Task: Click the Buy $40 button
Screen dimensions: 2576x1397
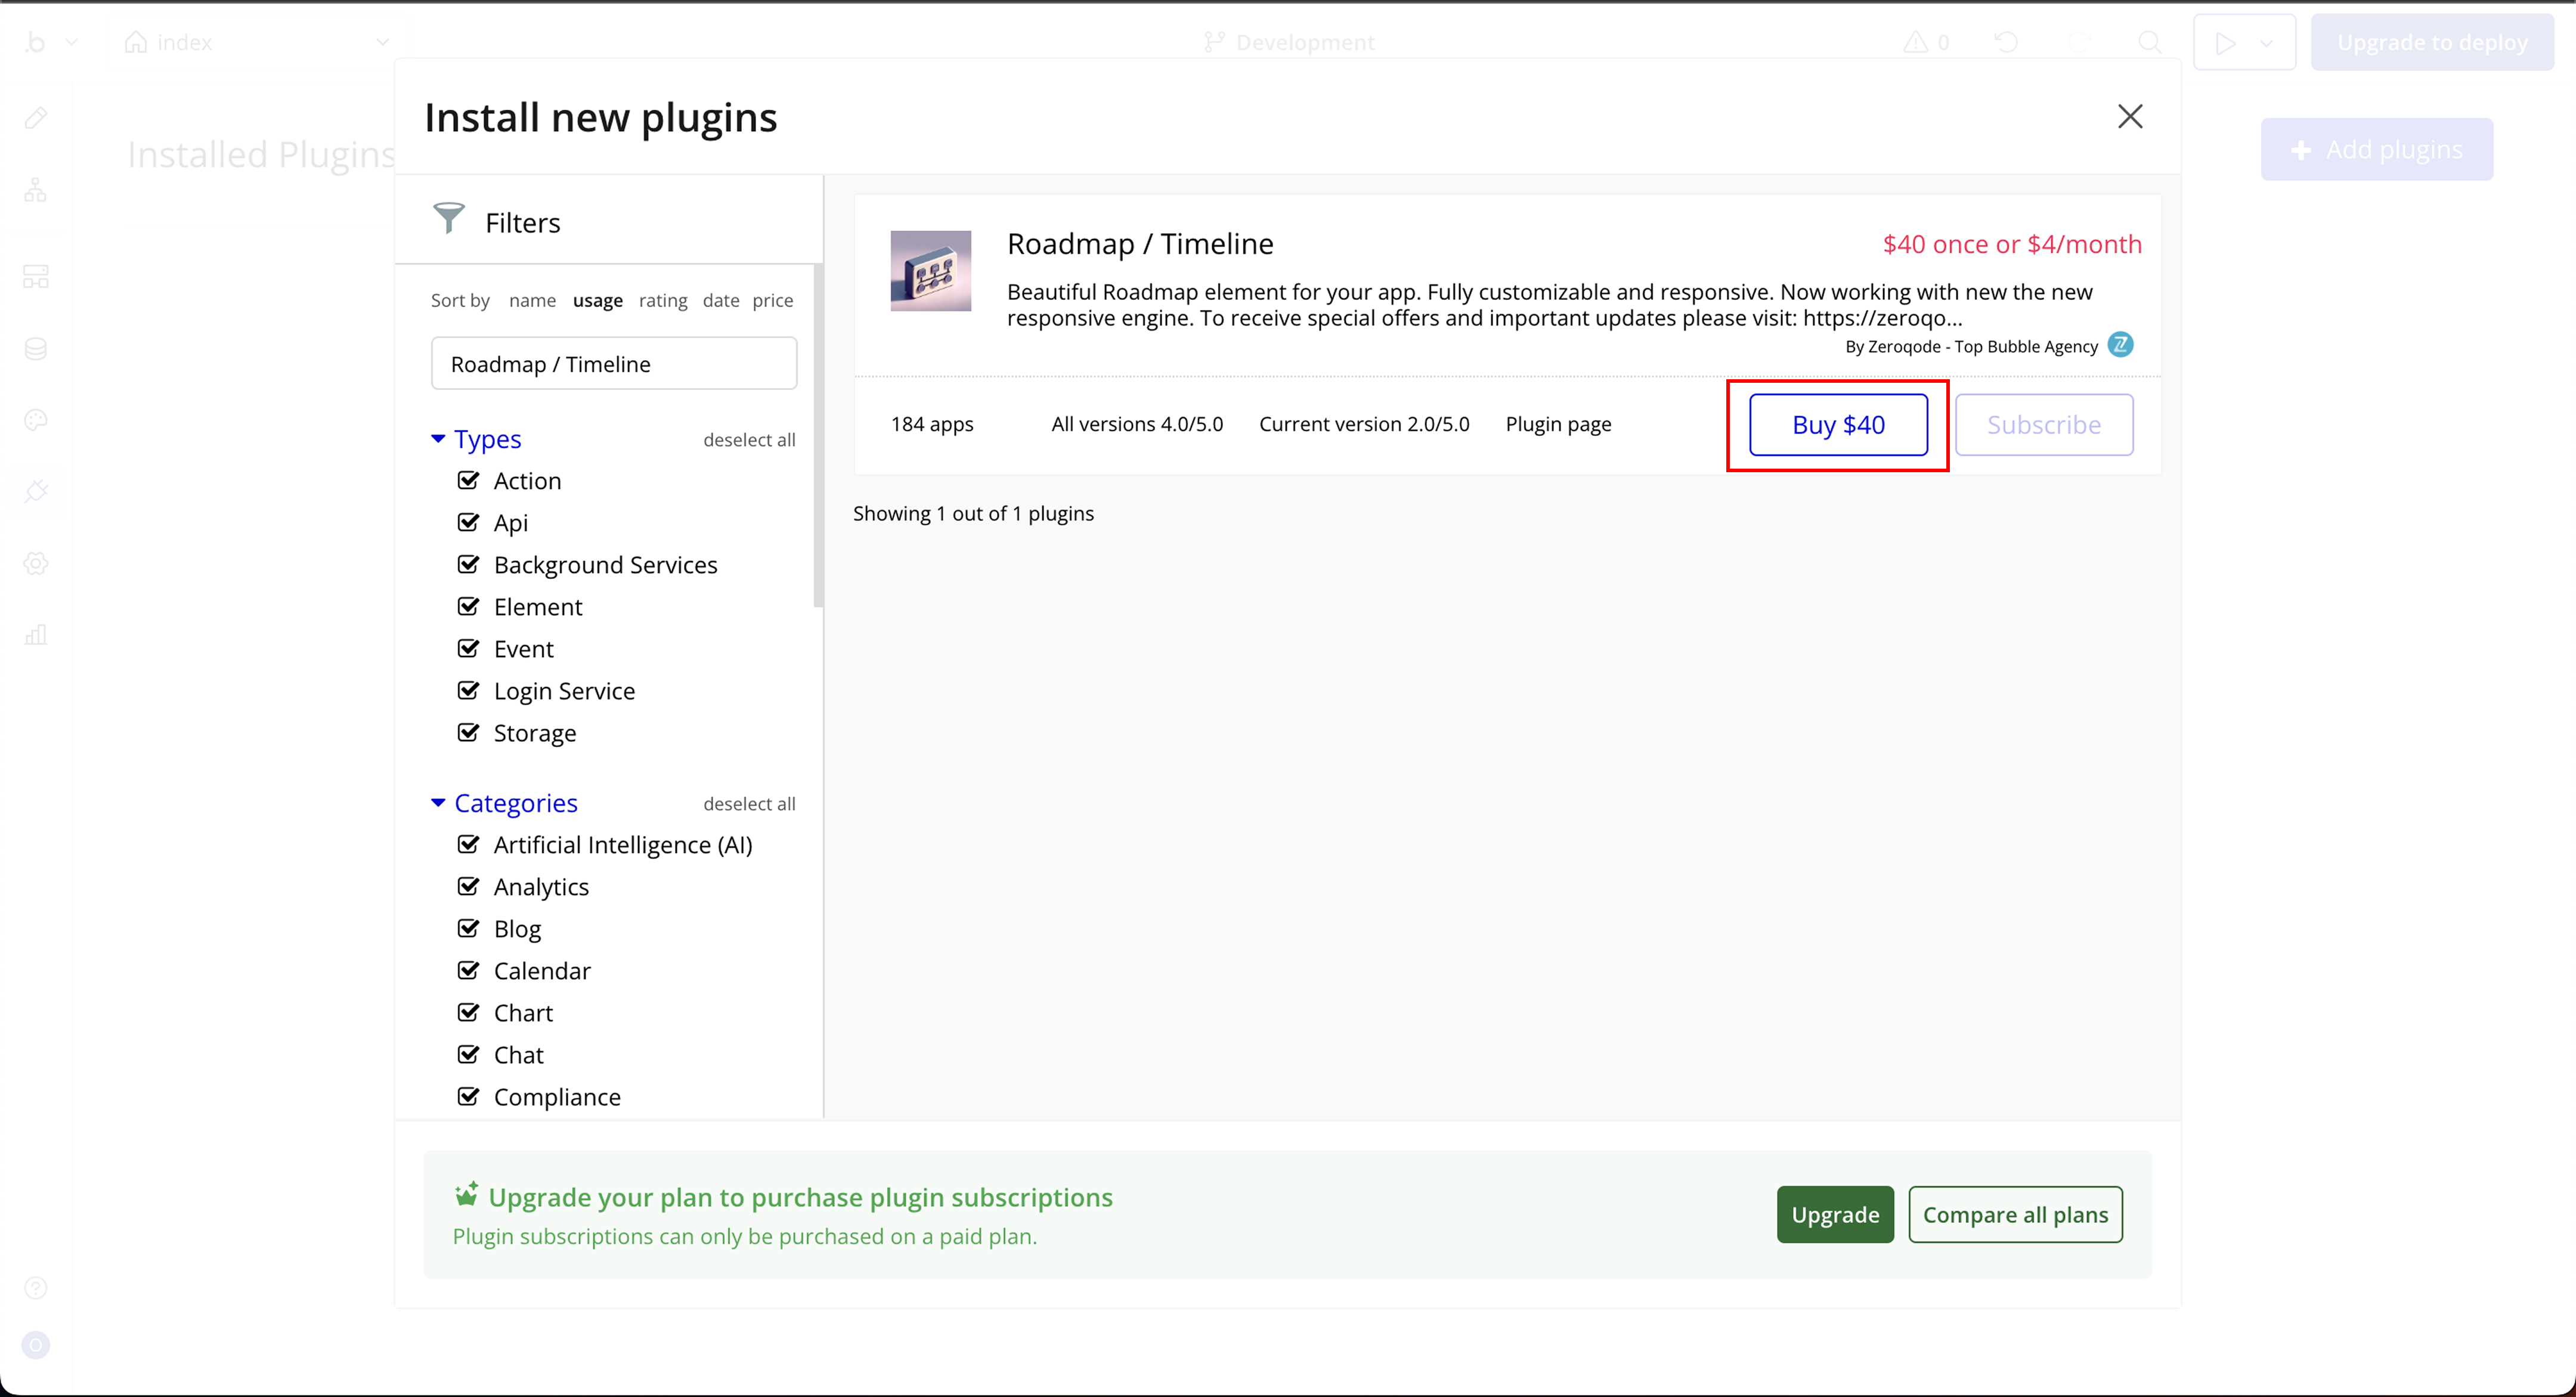Action: [x=1837, y=425]
